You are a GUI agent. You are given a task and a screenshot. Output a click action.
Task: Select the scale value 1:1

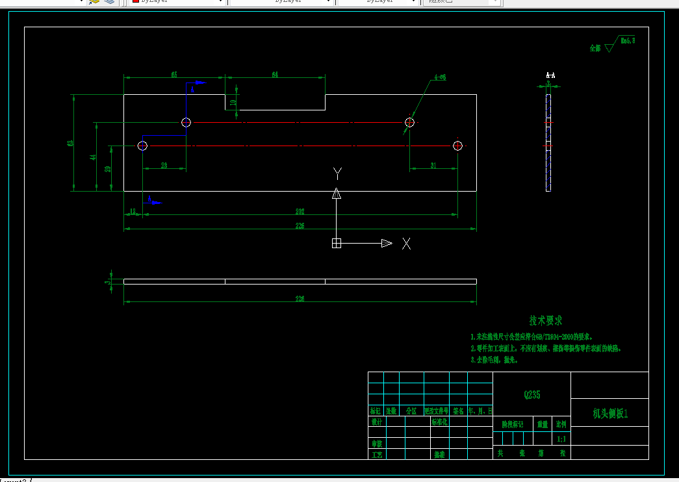click(561, 439)
